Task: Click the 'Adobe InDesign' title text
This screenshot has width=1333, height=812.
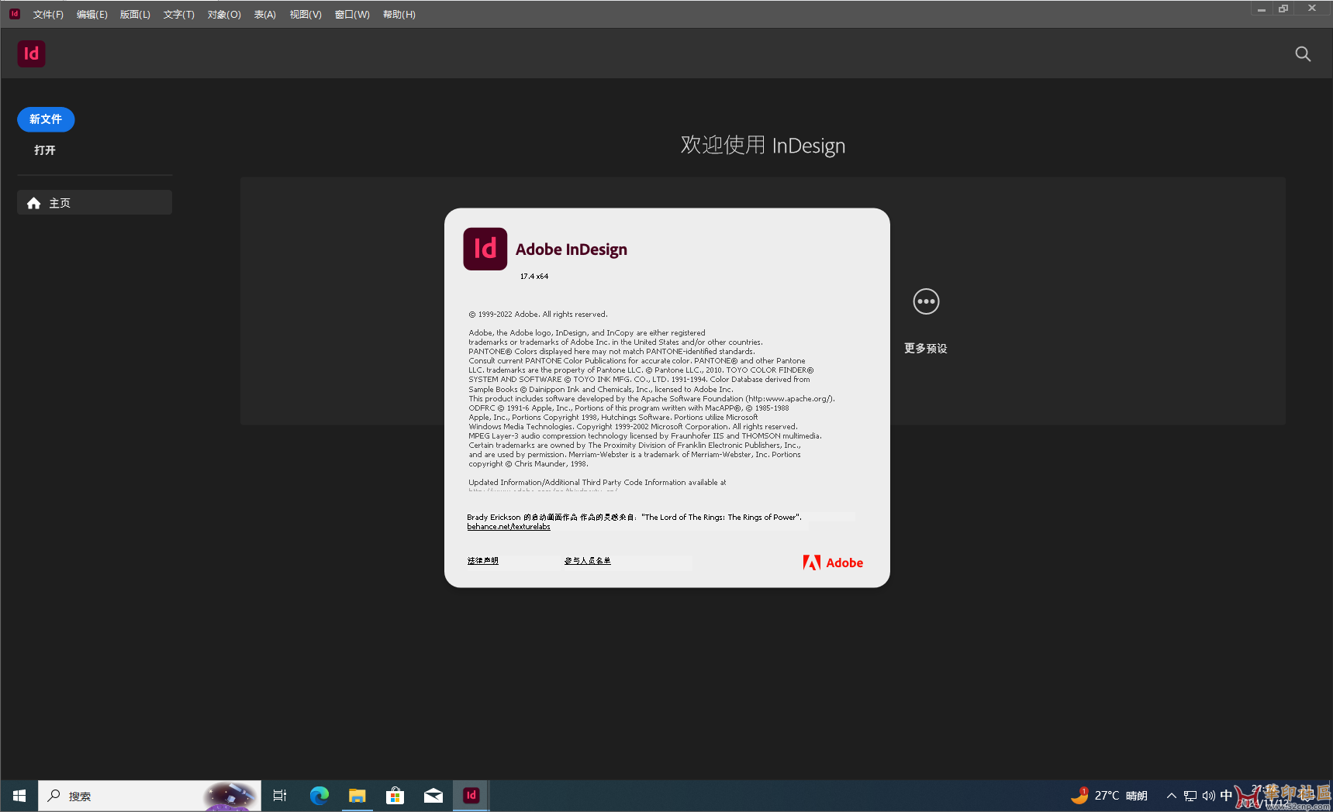Action: coord(572,249)
